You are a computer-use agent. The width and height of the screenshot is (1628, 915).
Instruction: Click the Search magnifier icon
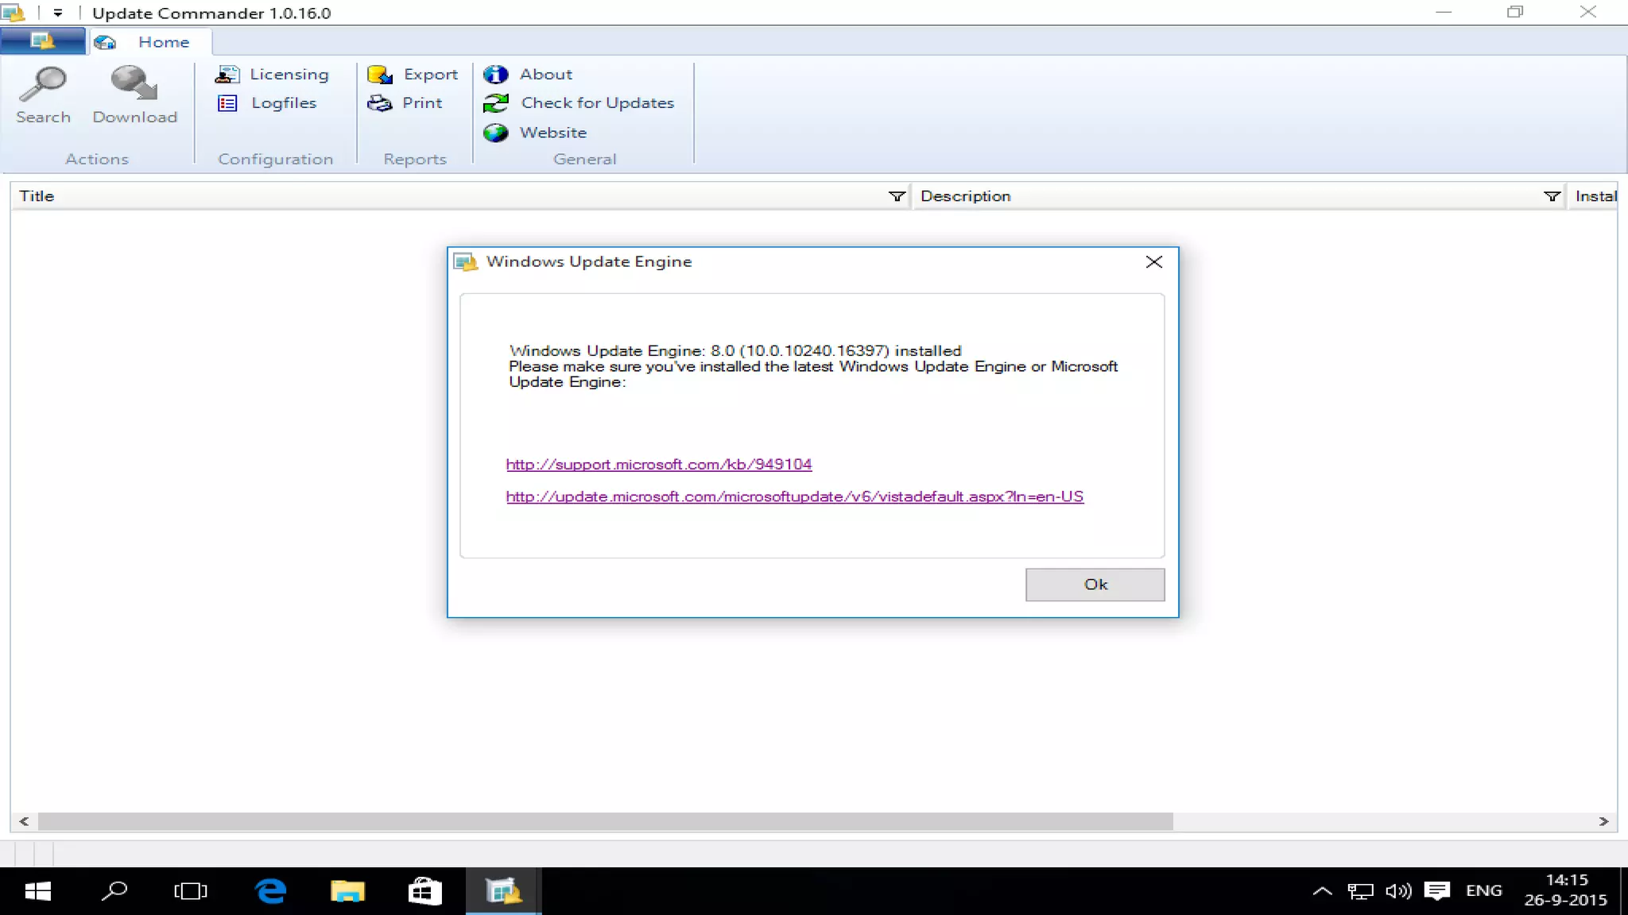(x=43, y=83)
